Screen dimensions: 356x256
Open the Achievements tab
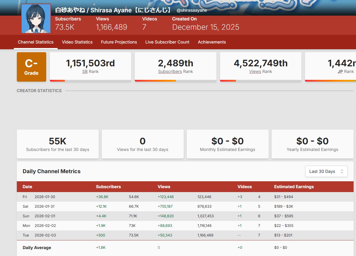212,42
